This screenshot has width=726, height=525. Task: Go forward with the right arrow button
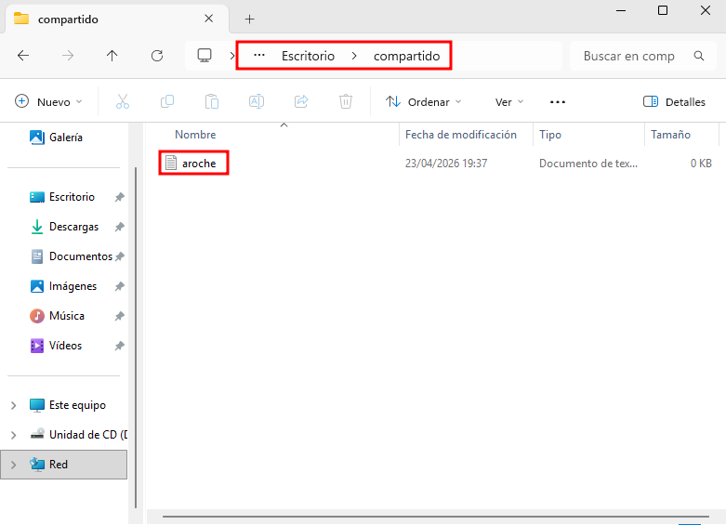pyautogui.click(x=68, y=56)
